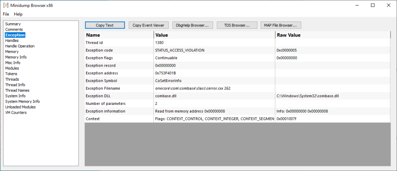Click the Exception code row name
This screenshot has height=171, width=397.
tap(99, 50)
